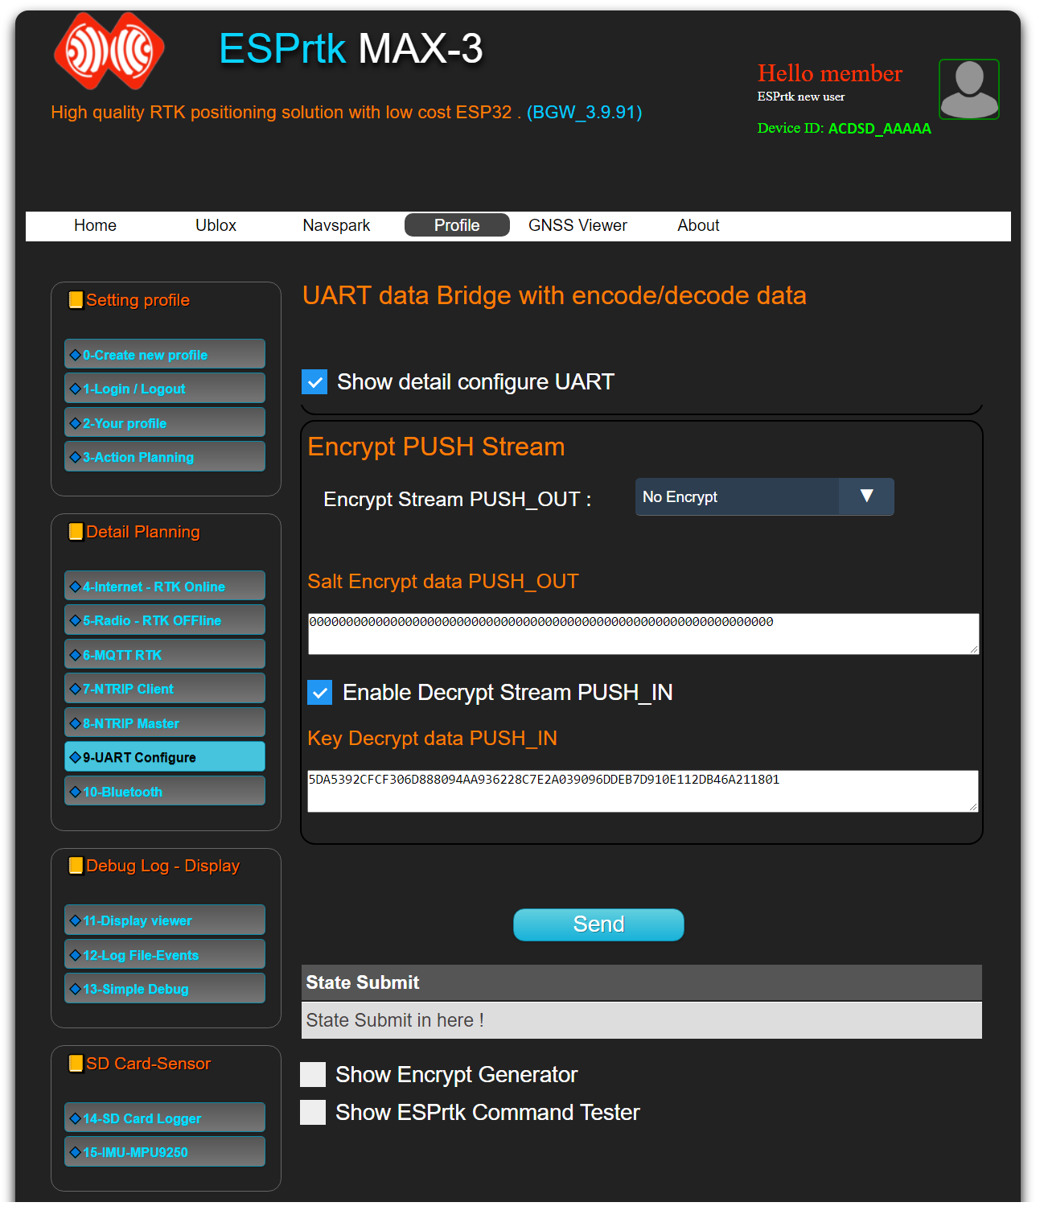Click the user avatar profile icon
Image resolution: width=1044 pixels, height=1227 pixels.
pyautogui.click(x=968, y=89)
